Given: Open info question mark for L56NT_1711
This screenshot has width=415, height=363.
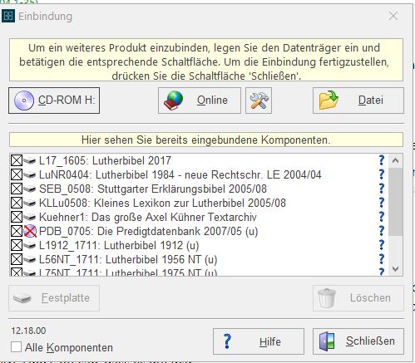Looking at the screenshot, I should click(x=382, y=259).
